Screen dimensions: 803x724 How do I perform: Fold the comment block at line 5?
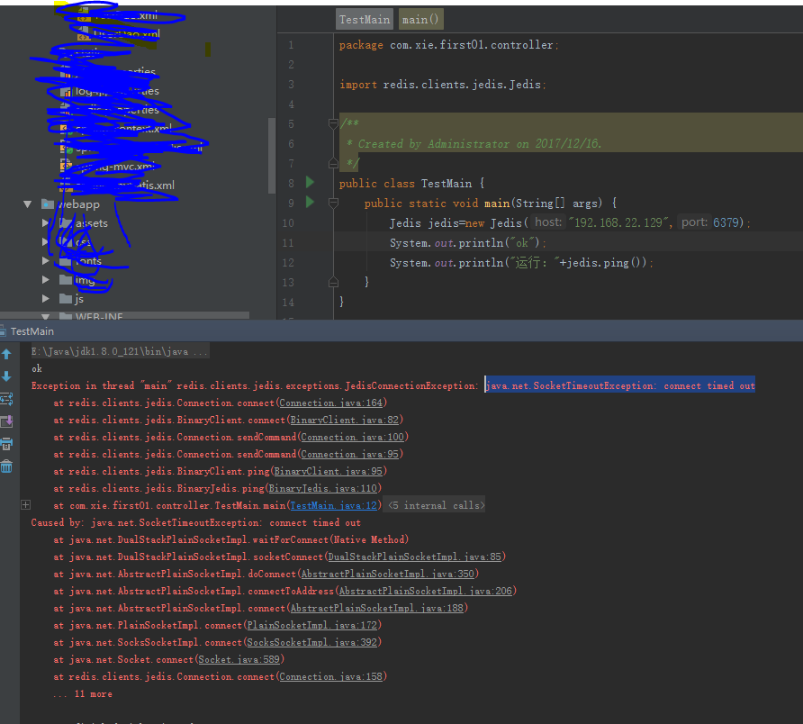click(333, 123)
